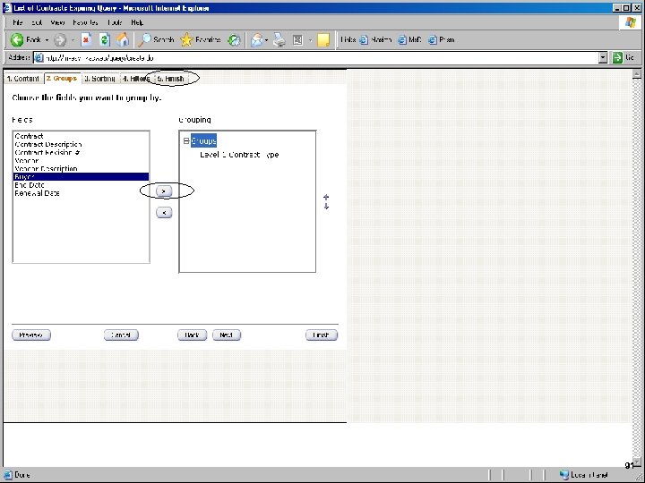Open the Help menu
The height and width of the screenshot is (483, 645).
pos(137,22)
